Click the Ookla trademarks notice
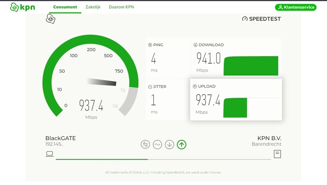This screenshot has height=185, width=327. [x=163, y=172]
